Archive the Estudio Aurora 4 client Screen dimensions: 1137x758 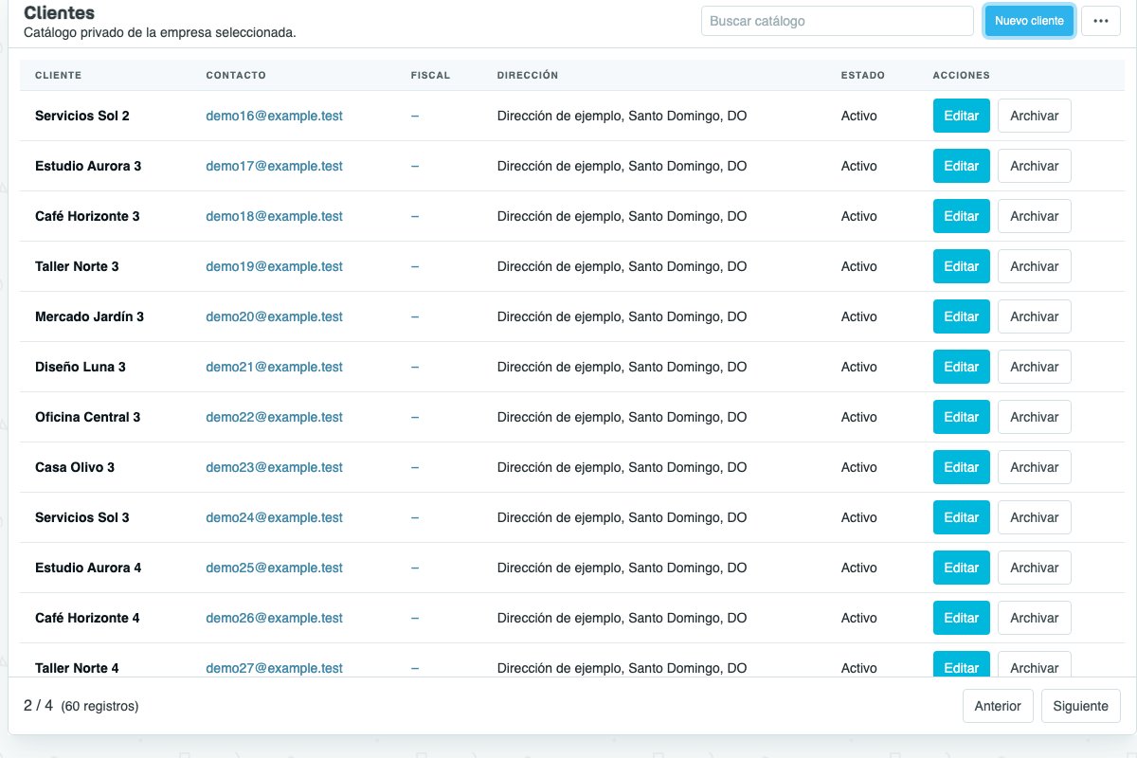tap(1035, 568)
